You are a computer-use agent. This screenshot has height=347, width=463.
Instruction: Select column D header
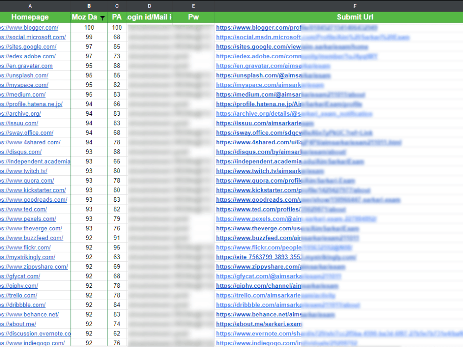[150, 6]
